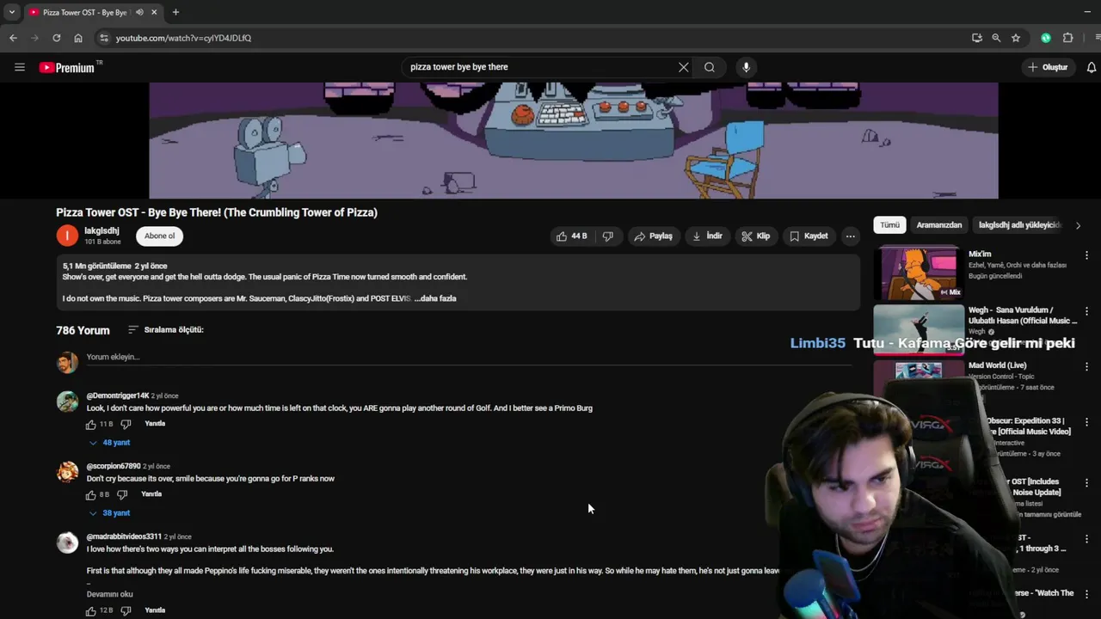The image size is (1101, 619).
Task: Share the video via Paylaş button
Action: 653,236
